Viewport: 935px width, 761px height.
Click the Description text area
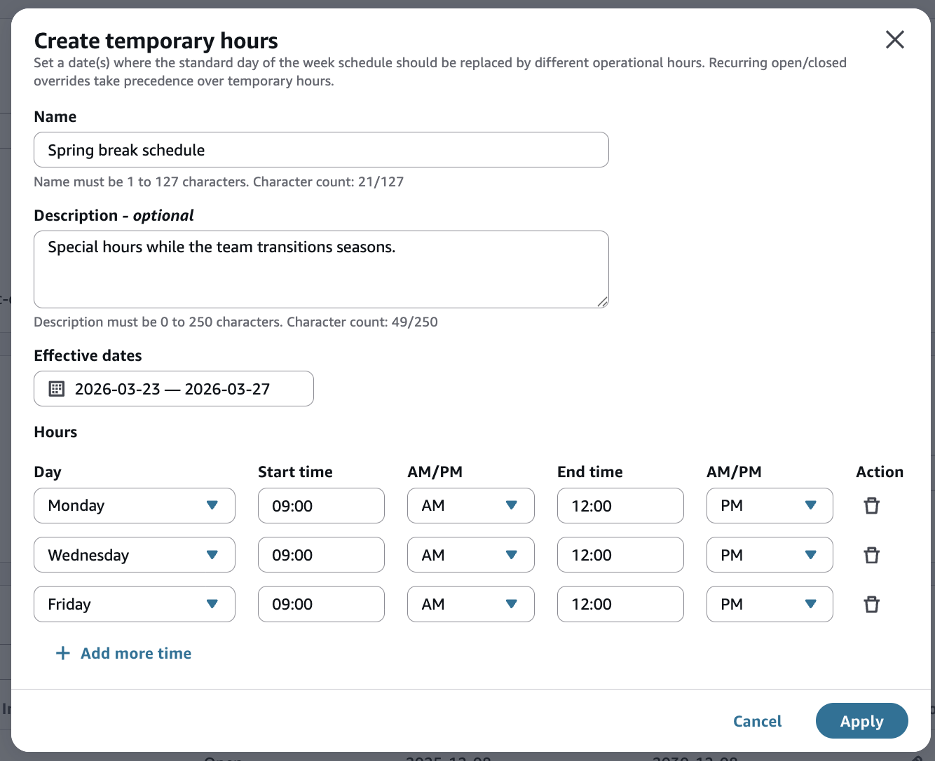click(321, 269)
